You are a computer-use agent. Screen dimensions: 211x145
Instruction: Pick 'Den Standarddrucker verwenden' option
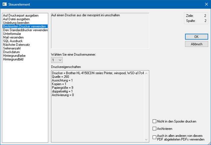[x=25, y=30]
